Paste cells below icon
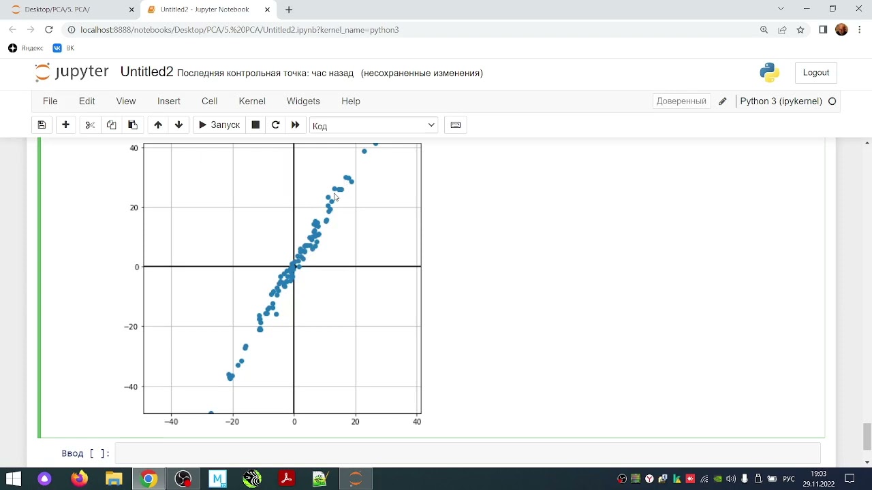Screen dimensions: 872x490 click(133, 125)
